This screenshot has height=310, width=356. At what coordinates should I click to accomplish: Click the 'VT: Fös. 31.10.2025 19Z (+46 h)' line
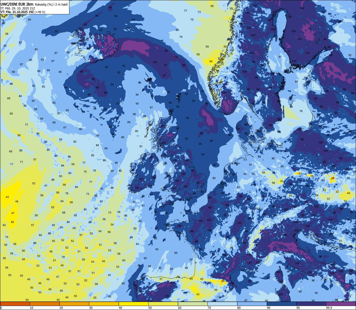point(23,12)
